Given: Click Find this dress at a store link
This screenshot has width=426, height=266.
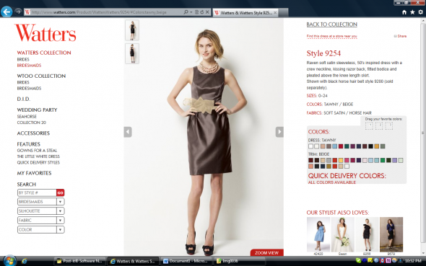Looking at the screenshot, I should click(x=331, y=36).
